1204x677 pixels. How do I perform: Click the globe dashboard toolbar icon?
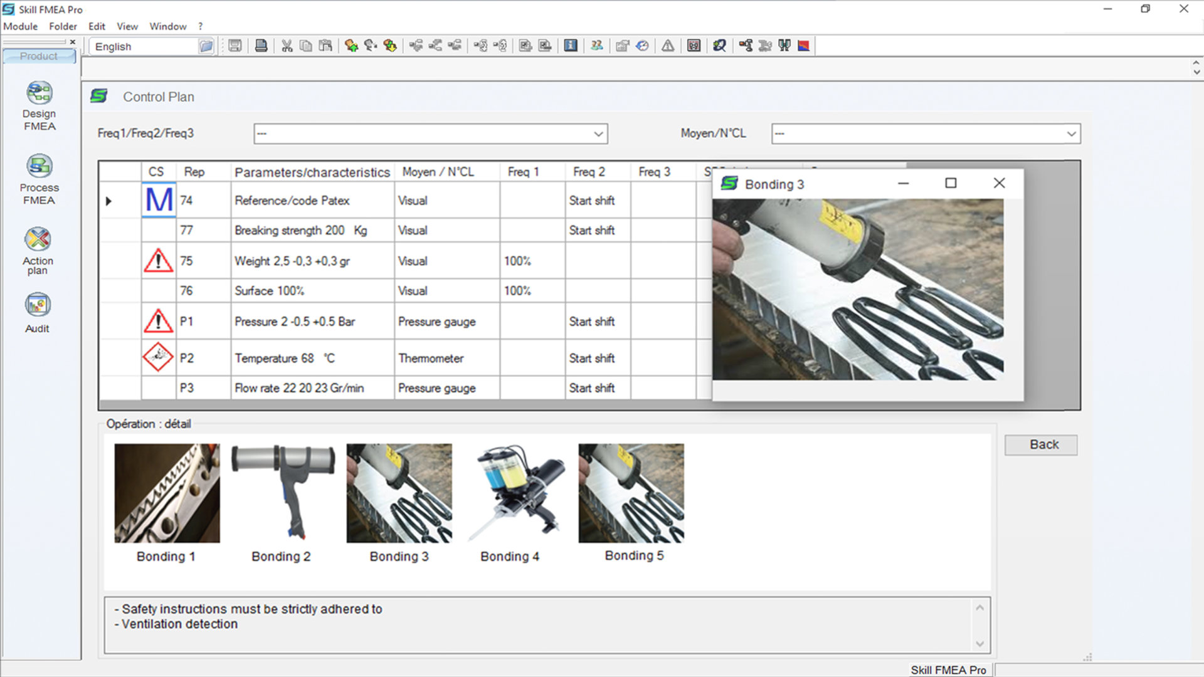coord(642,46)
